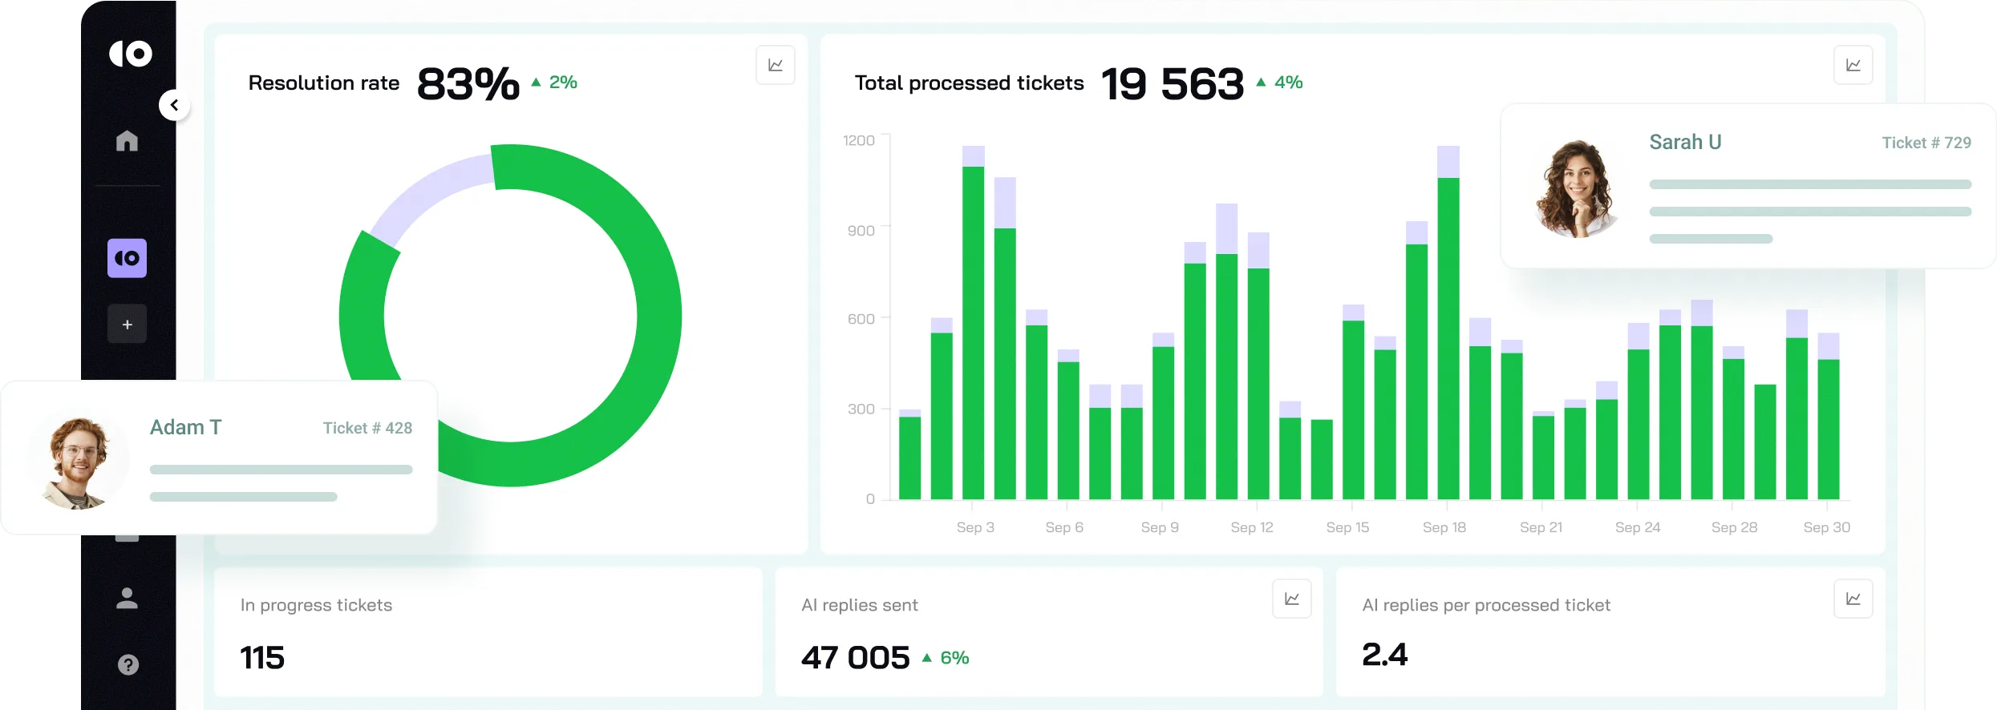
Task: Open chart view for Resolution rate card
Action: point(775,65)
